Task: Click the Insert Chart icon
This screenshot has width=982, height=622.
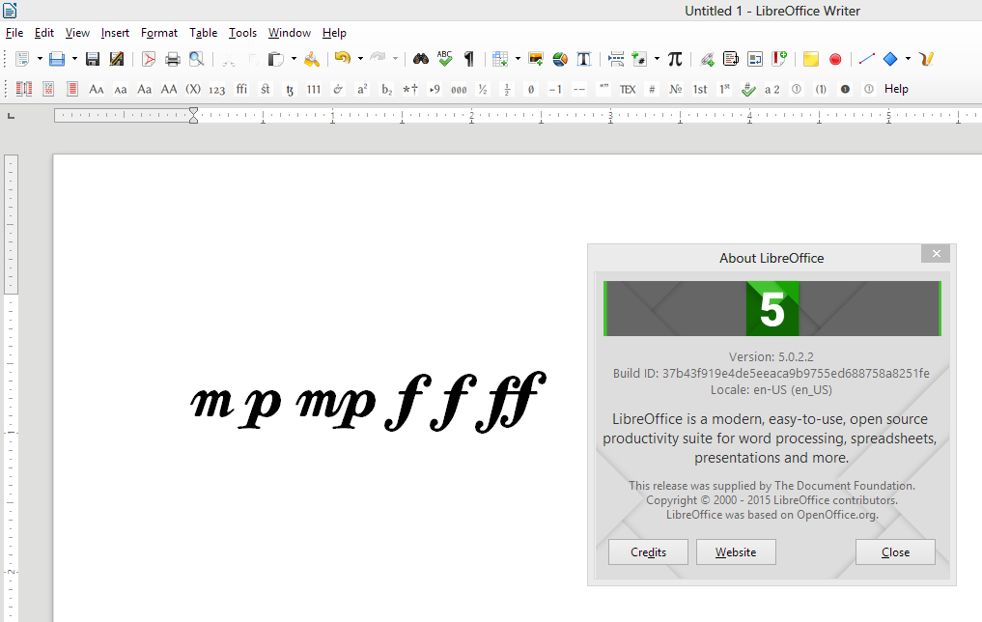Action: pyautogui.click(x=560, y=59)
